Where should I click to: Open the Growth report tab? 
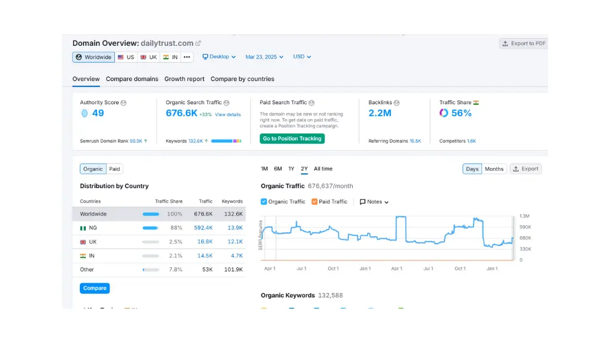[185, 79]
